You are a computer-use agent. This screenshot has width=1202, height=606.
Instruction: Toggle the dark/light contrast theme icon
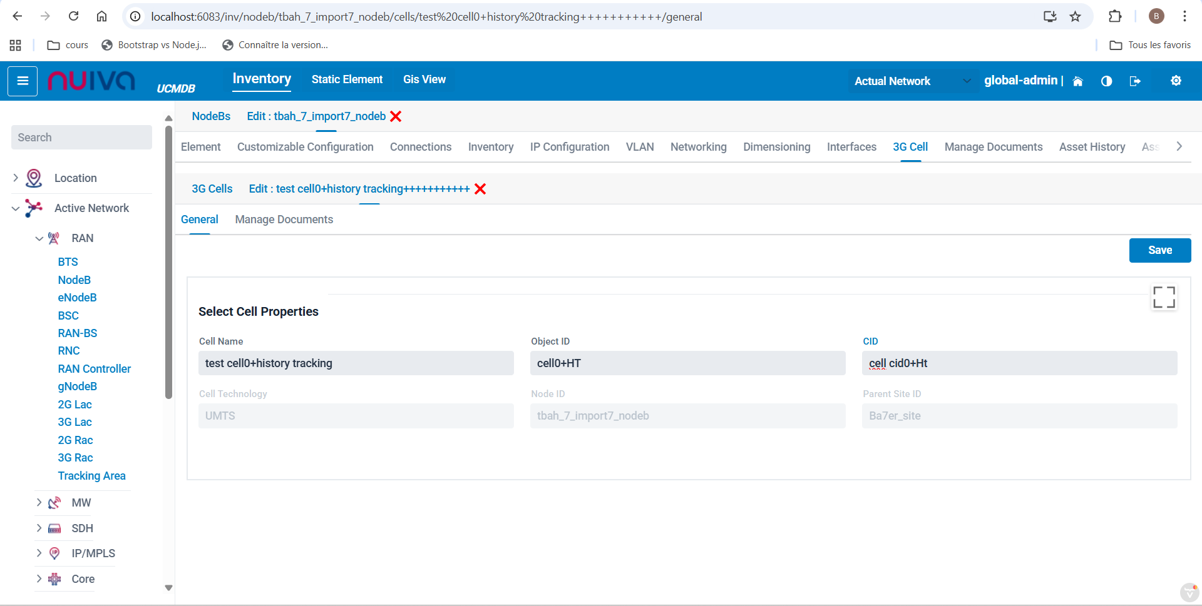(1106, 81)
